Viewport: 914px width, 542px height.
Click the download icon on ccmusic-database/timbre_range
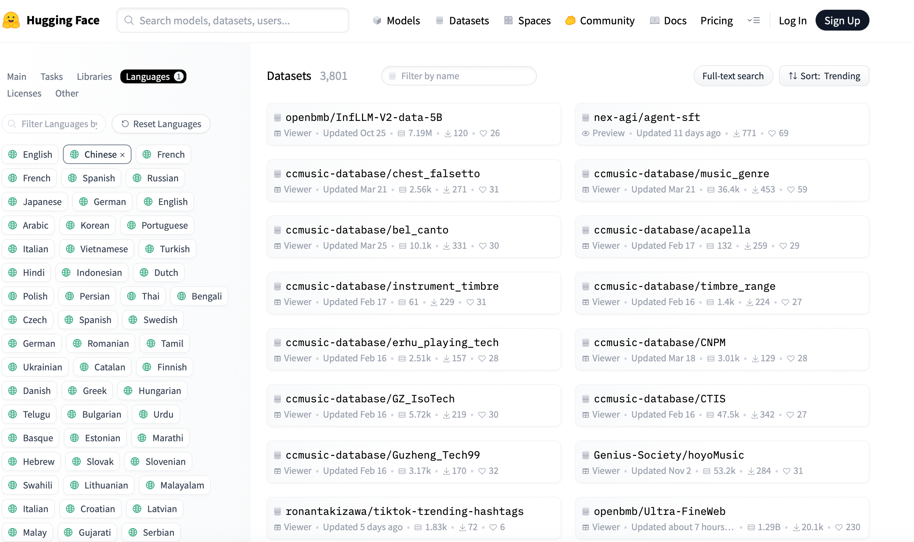point(749,302)
